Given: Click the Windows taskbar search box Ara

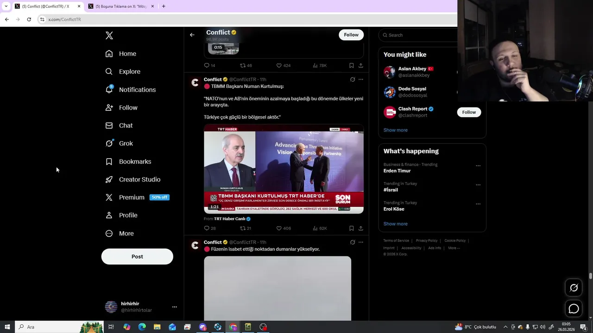Looking at the screenshot, I should pyautogui.click(x=59, y=327).
